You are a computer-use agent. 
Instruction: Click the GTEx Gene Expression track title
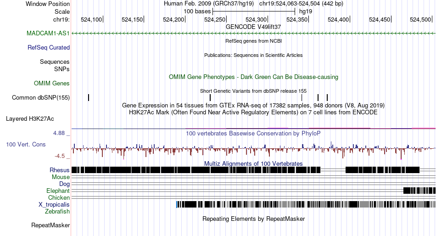pos(253,106)
